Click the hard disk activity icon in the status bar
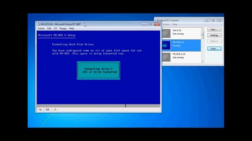The image size is (252, 141). click(40, 110)
